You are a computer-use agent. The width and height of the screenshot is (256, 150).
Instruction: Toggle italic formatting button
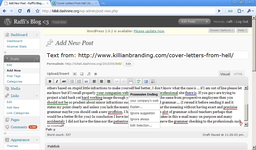(57, 81)
